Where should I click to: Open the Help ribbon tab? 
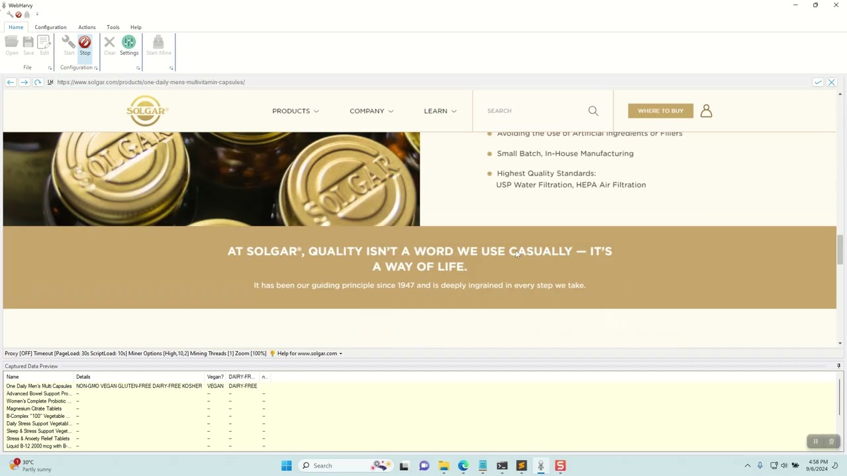click(x=136, y=27)
